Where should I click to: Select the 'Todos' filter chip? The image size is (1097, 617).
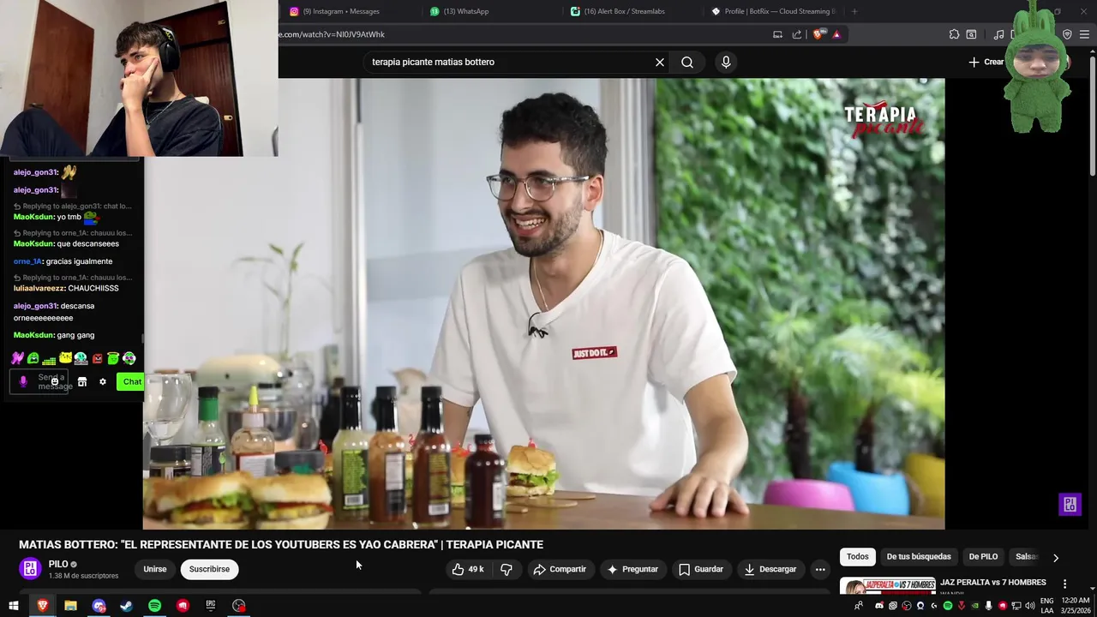pyautogui.click(x=858, y=557)
